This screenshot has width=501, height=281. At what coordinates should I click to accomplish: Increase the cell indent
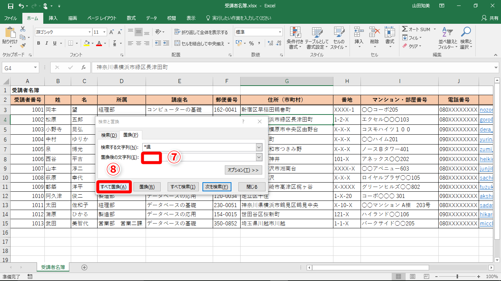167,43
